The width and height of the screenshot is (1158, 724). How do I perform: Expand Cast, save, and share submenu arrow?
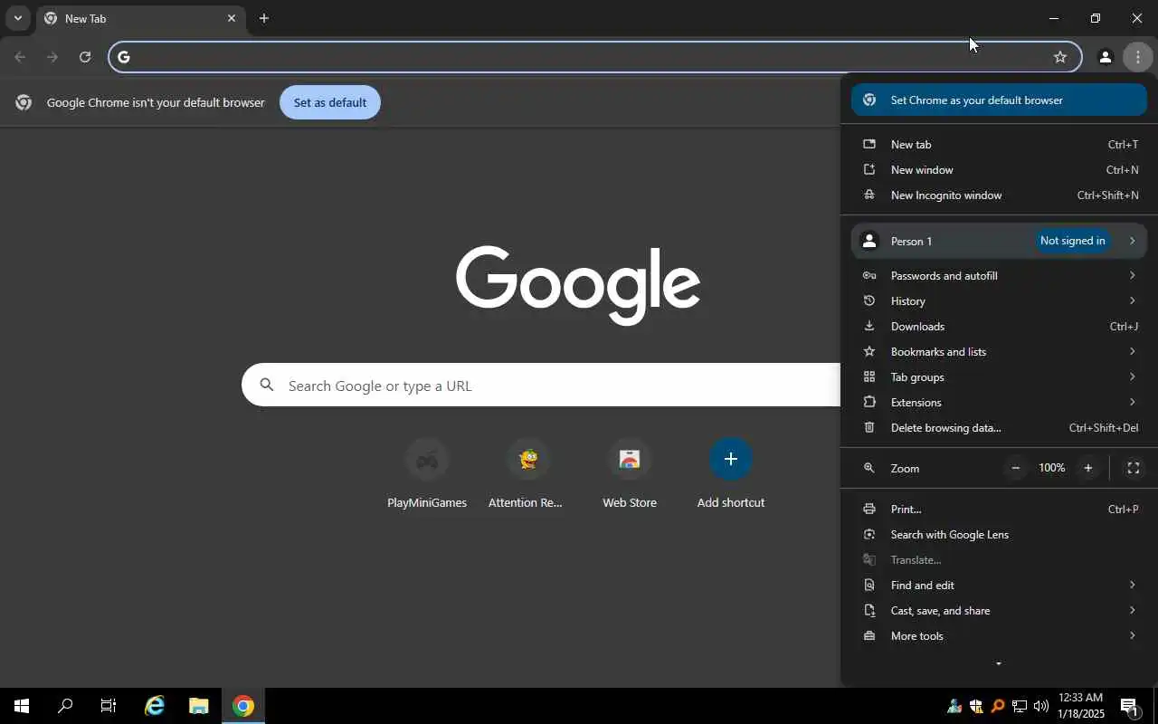click(x=1132, y=610)
